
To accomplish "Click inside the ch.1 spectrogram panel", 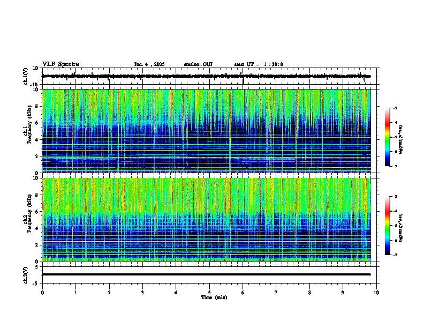I will 206,131.
